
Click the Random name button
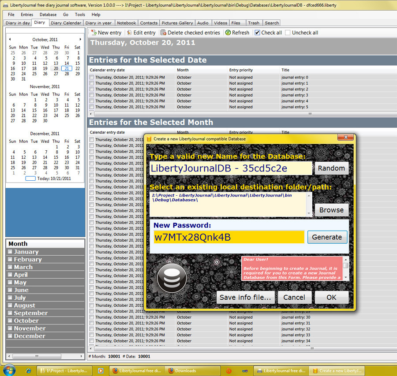point(331,168)
